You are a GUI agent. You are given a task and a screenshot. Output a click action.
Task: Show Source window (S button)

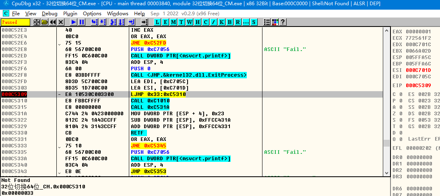pos(254,22)
